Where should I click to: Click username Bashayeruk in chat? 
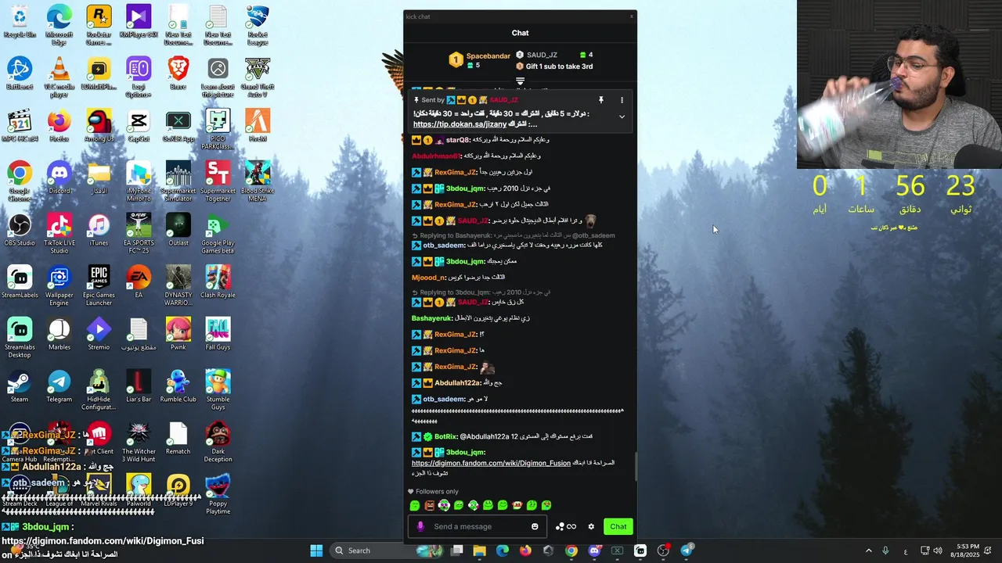[x=432, y=318]
